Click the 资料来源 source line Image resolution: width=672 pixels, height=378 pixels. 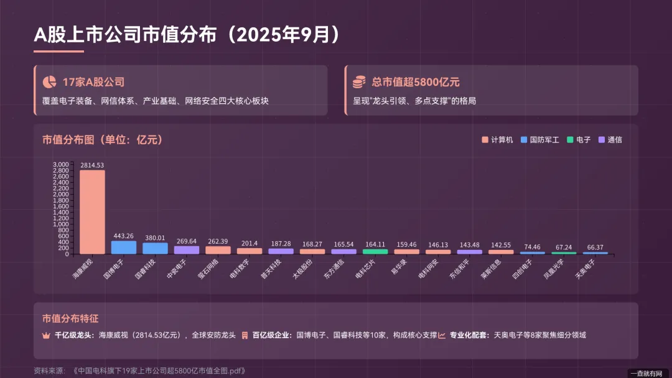[x=140, y=371]
